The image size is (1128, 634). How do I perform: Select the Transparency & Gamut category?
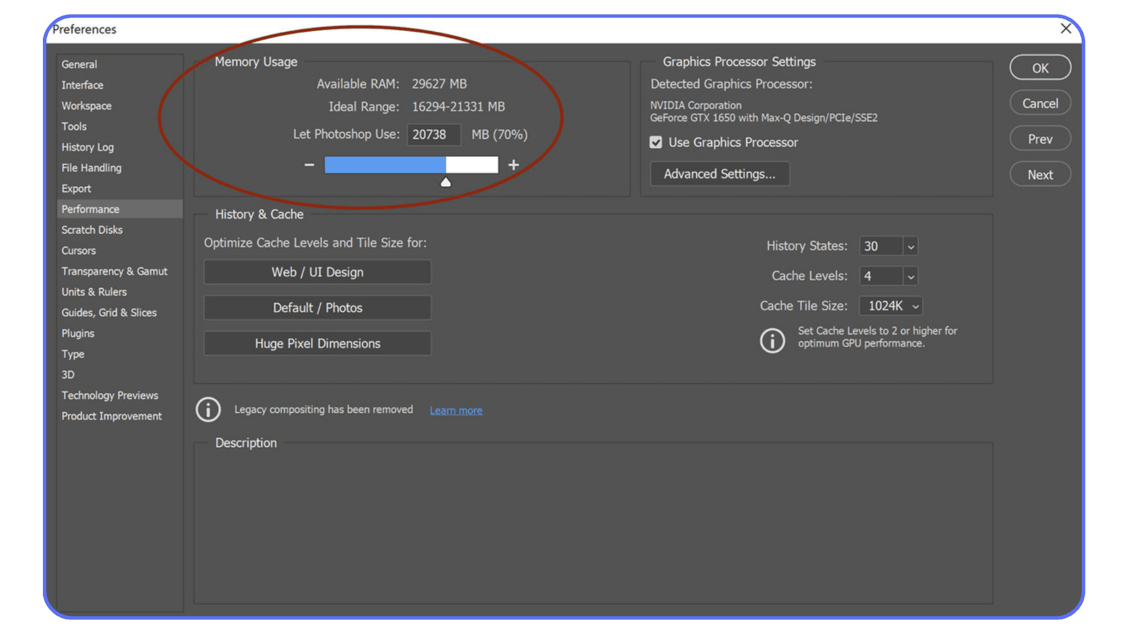click(x=115, y=271)
